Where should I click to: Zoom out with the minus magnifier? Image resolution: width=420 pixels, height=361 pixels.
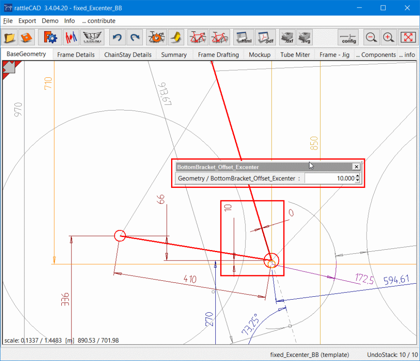click(x=371, y=37)
